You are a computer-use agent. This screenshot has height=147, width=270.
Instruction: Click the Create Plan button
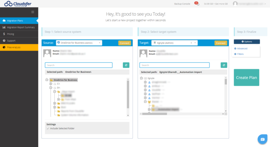pyautogui.click(x=246, y=78)
